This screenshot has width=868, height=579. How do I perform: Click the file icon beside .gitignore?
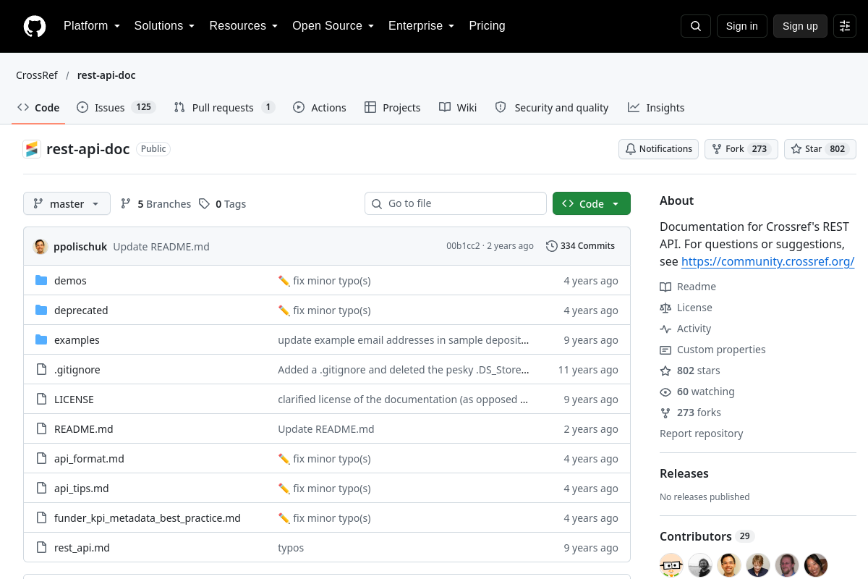[41, 369]
